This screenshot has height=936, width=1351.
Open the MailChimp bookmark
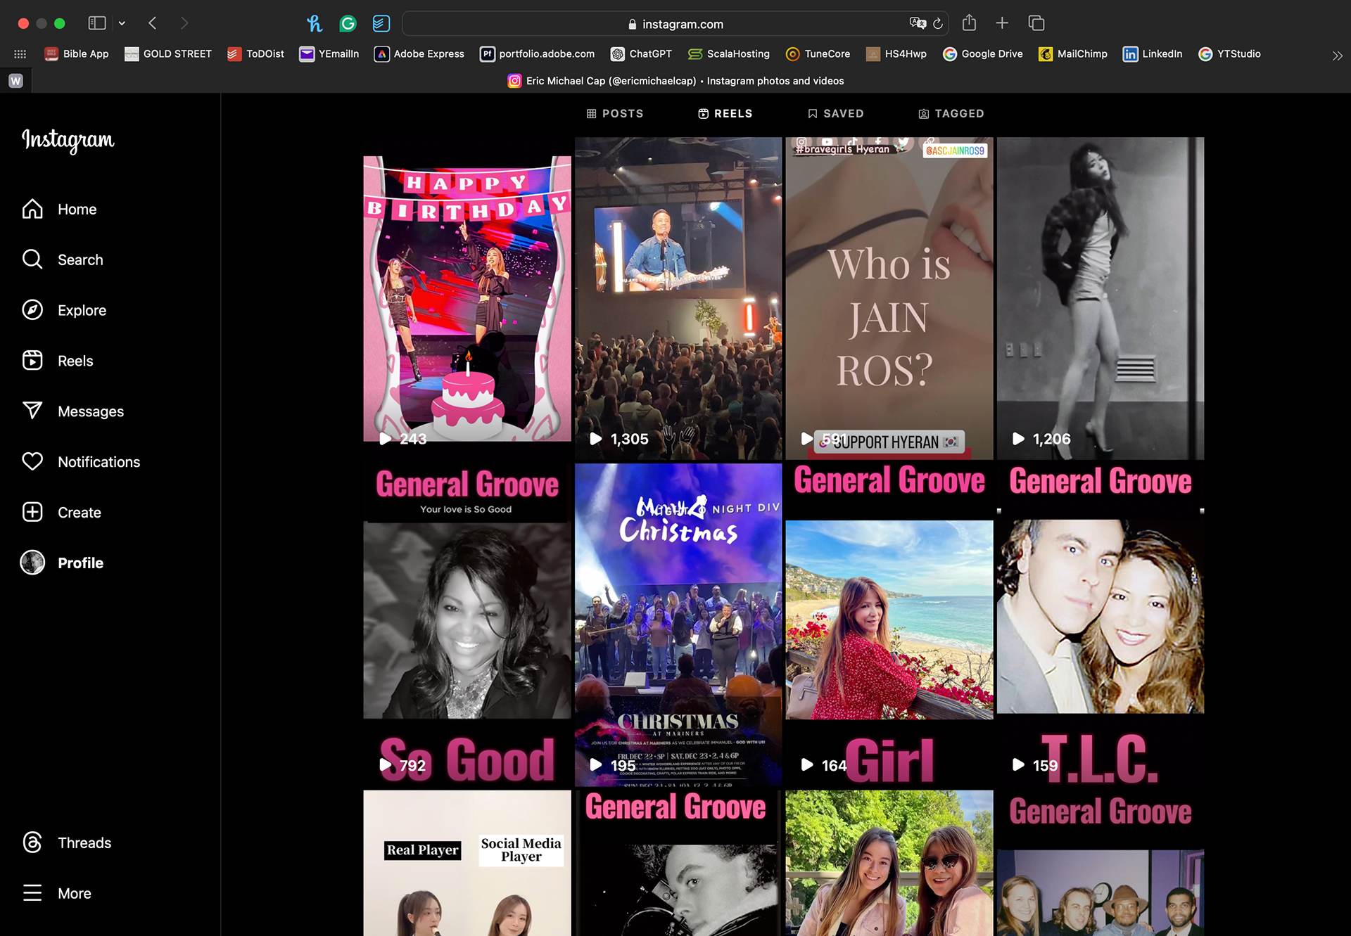coord(1073,54)
